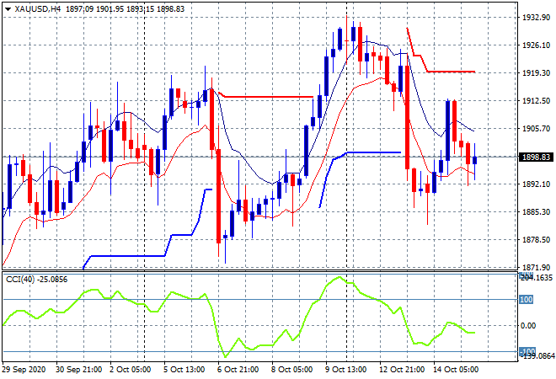Click the -139.0864 CCI scale value
556x379 pixels.
[x=537, y=356]
